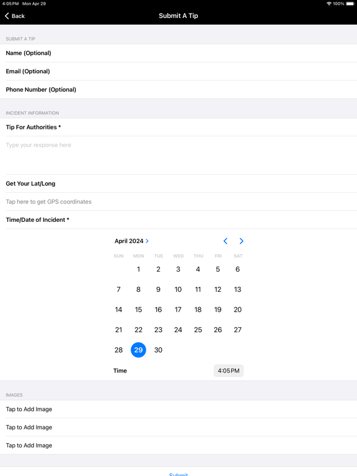The height and width of the screenshot is (476, 357).
Task: Tap here to get GPS coordinates
Action: pos(178,201)
